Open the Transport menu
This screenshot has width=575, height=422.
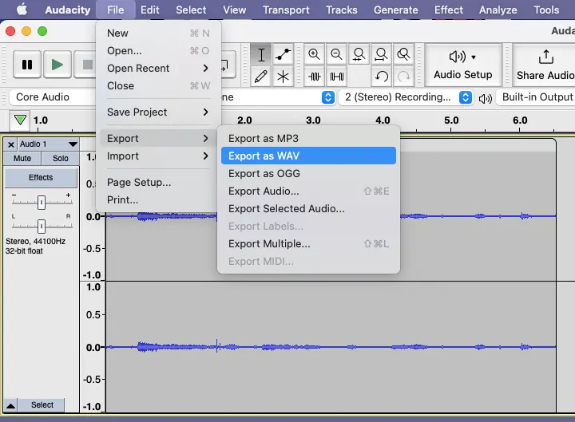[286, 10]
